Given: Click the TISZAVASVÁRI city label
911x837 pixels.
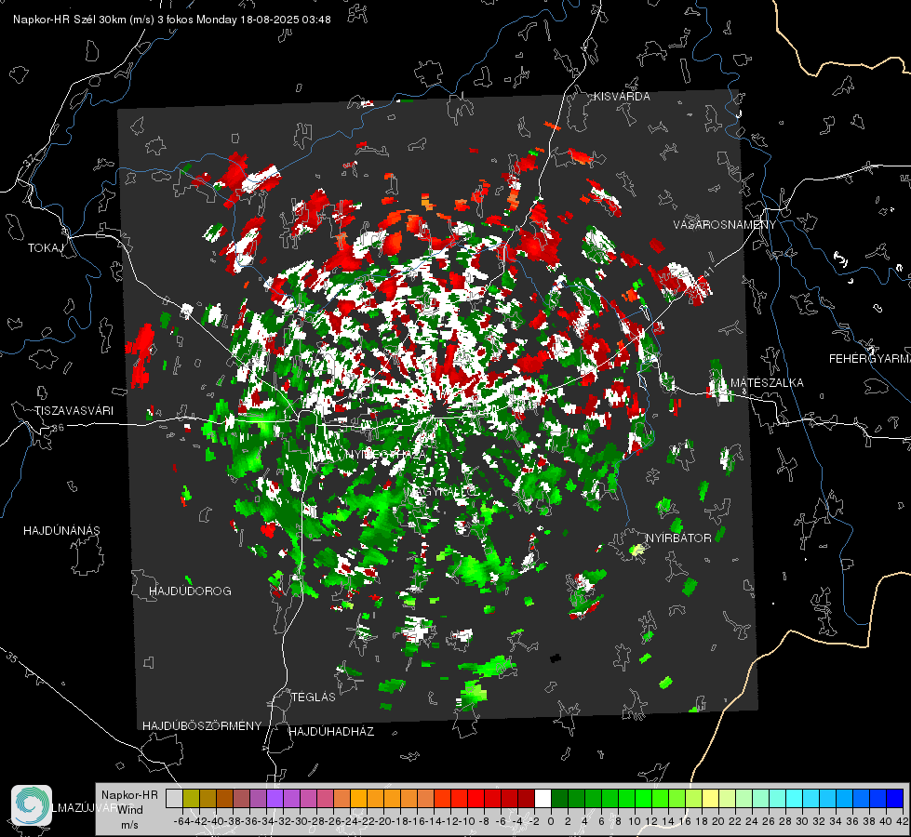Looking at the screenshot, I should point(74,411).
